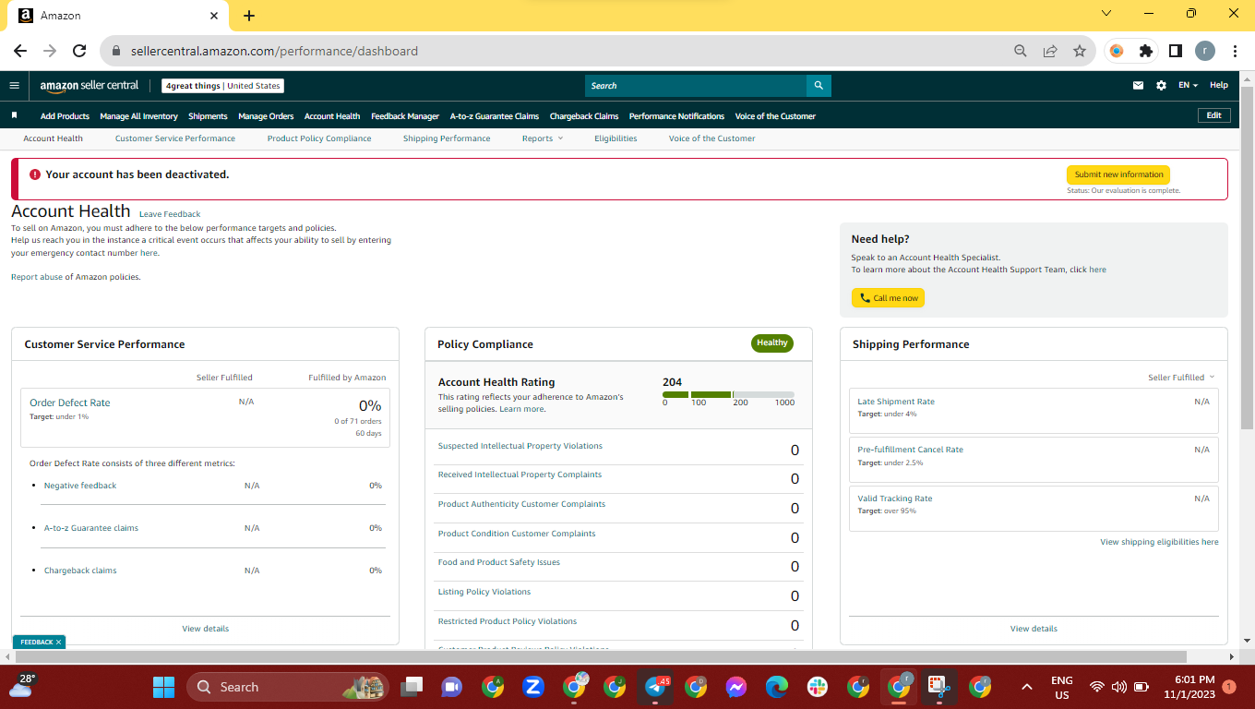1255x709 pixels.
Task: Click the Account Health Rating progress bar
Action: (x=728, y=394)
